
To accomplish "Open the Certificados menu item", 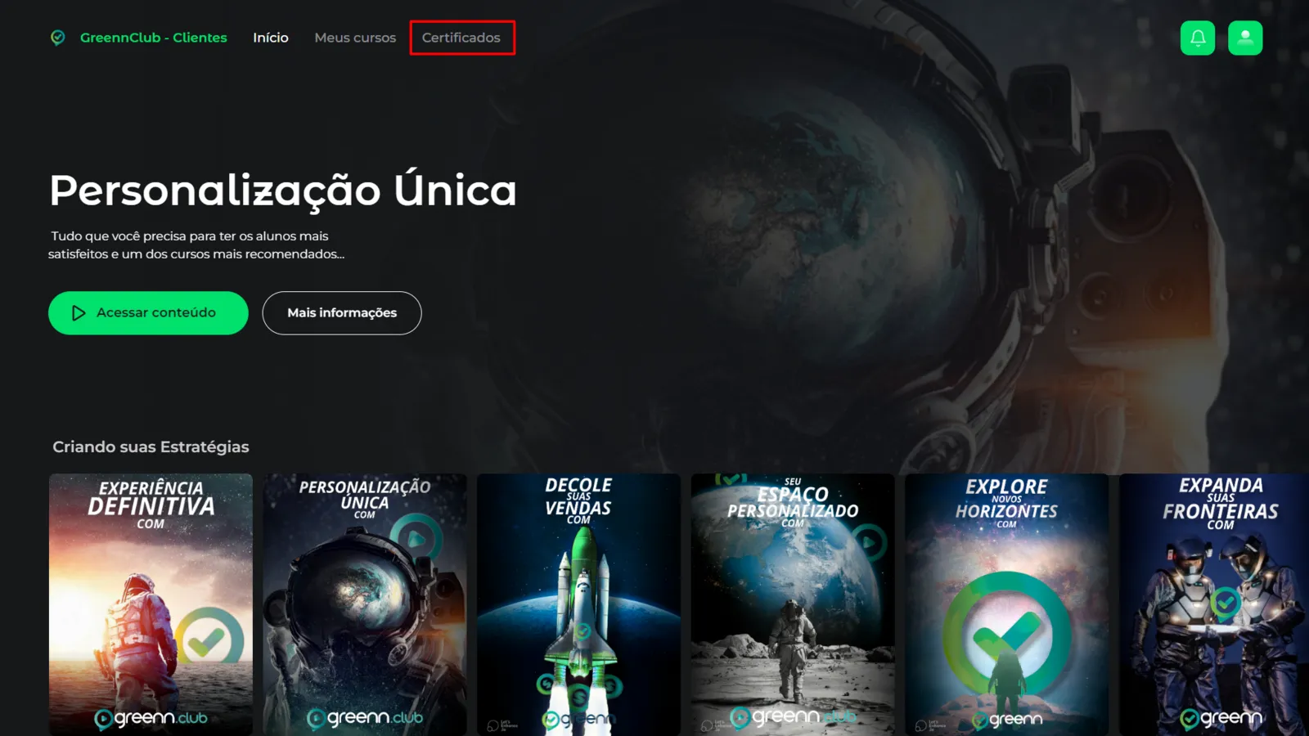I will pos(461,38).
